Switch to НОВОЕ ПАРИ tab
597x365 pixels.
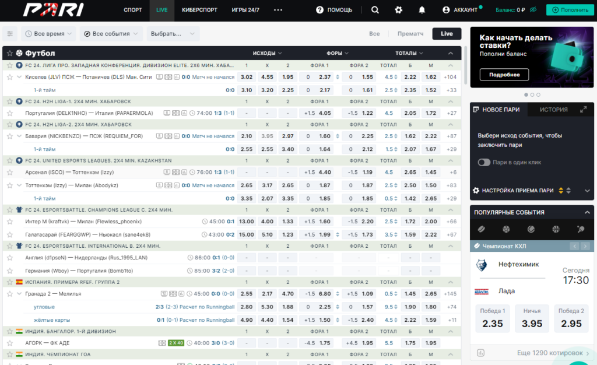pyautogui.click(x=499, y=110)
